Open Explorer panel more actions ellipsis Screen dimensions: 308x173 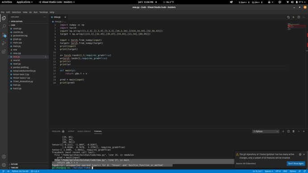tap(45, 17)
